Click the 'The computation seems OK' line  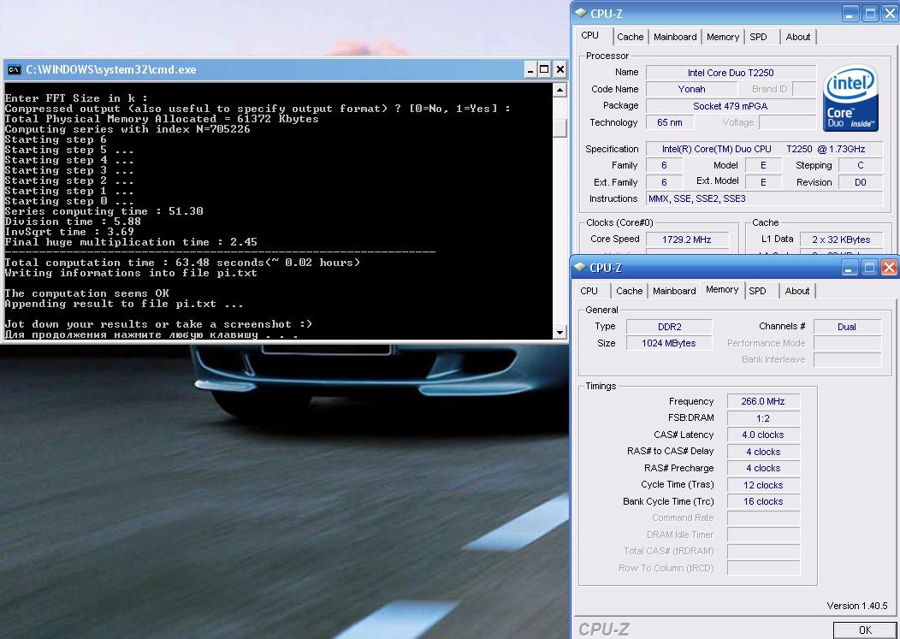[86, 293]
